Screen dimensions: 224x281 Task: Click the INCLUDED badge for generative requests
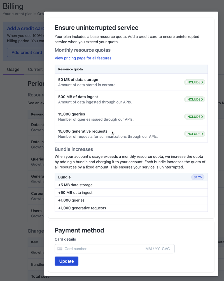pos(194,134)
